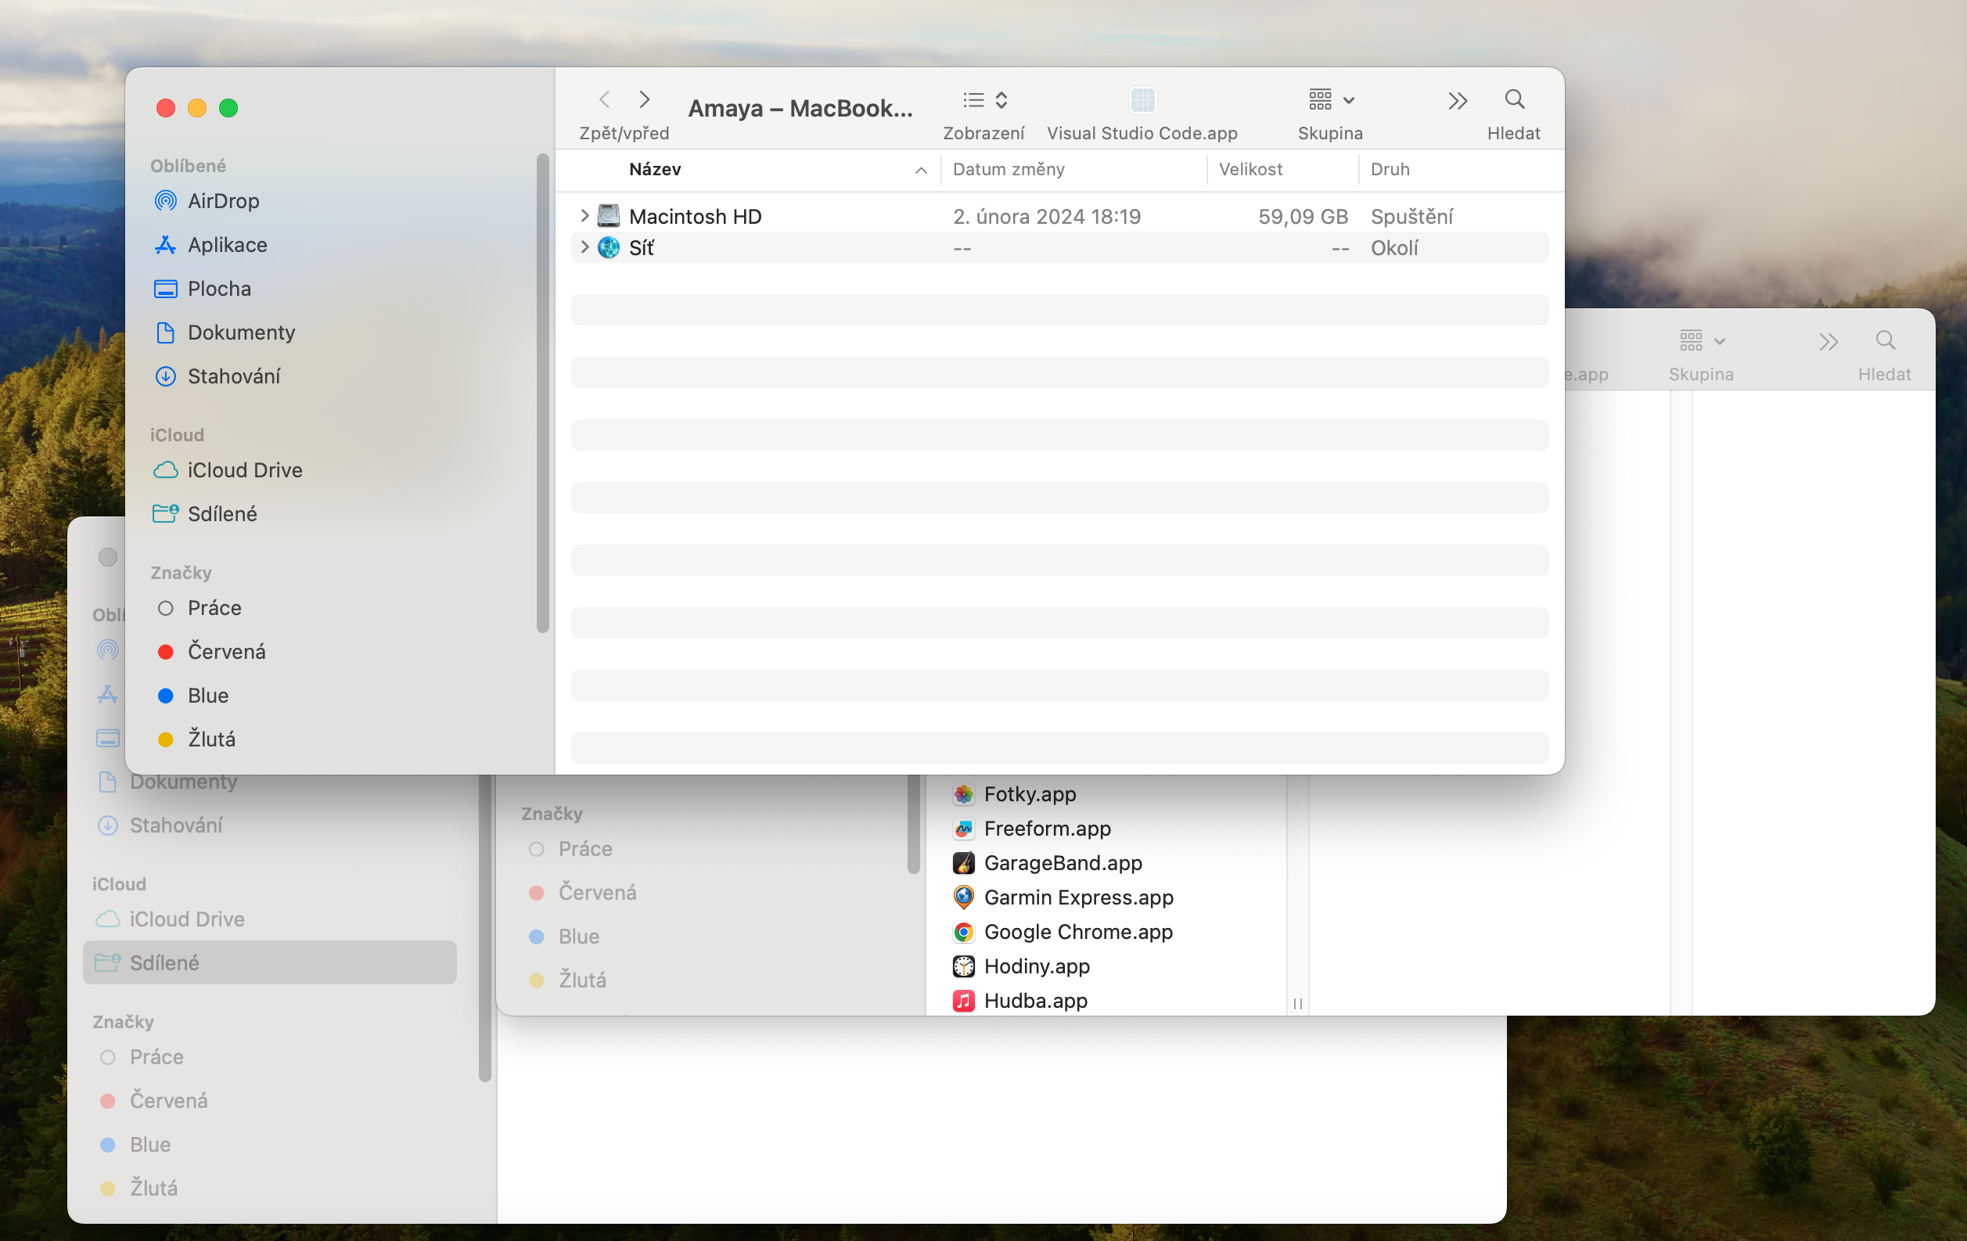Pick the Blue tag in the front sidebar
The width and height of the screenshot is (1967, 1241).
[207, 696]
